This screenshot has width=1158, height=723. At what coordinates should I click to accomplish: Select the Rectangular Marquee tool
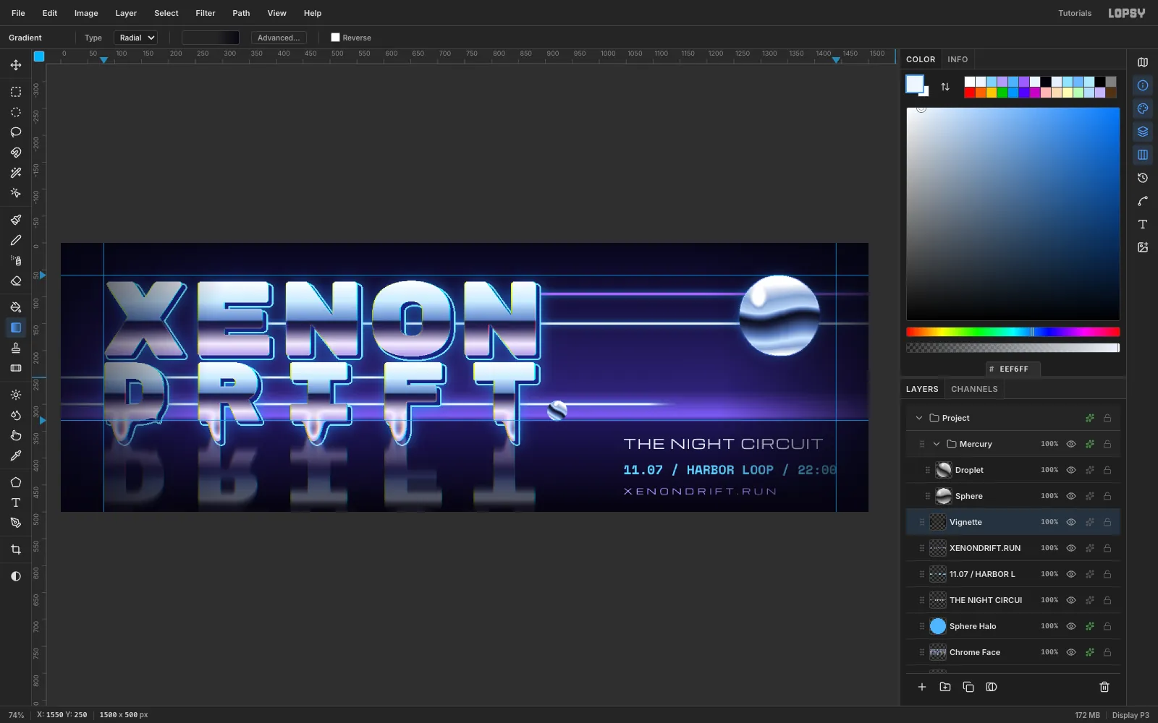[x=15, y=92]
